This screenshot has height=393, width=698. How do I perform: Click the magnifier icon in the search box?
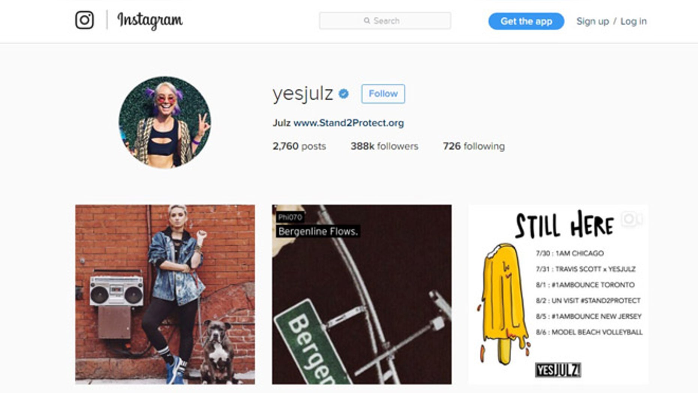click(x=367, y=21)
